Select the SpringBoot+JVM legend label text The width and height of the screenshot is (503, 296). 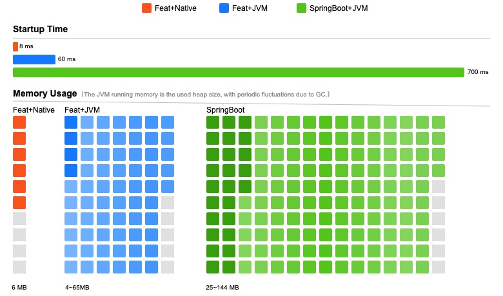tap(339, 8)
